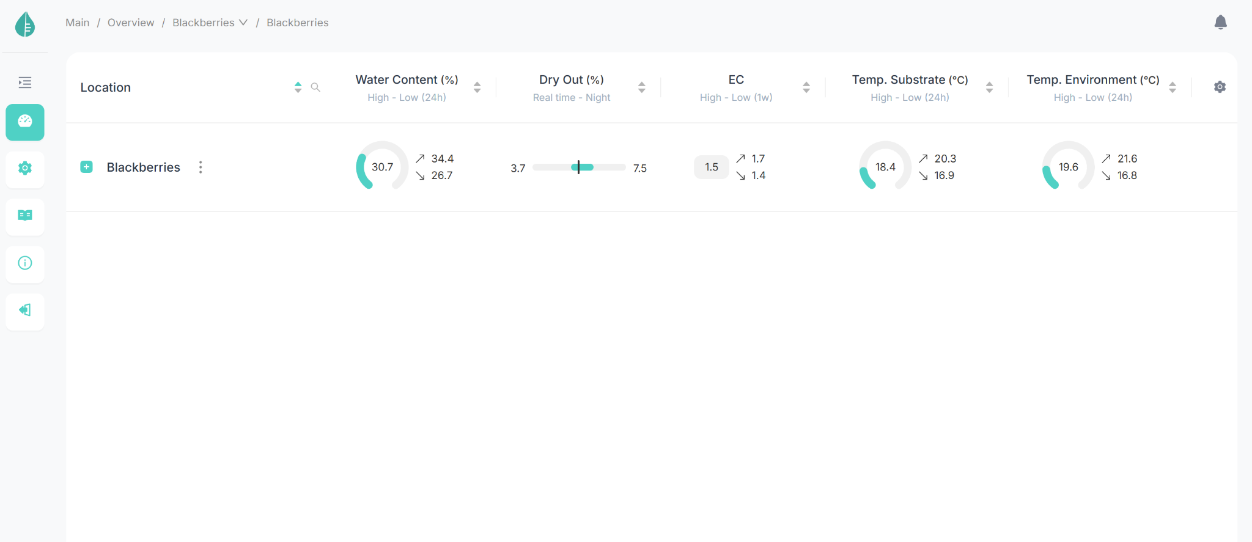Go to Main breadcrumb

pos(78,23)
